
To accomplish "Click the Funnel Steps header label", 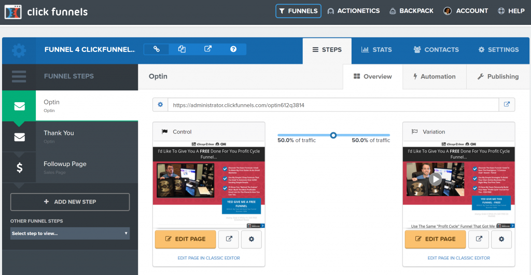I will pos(69,76).
